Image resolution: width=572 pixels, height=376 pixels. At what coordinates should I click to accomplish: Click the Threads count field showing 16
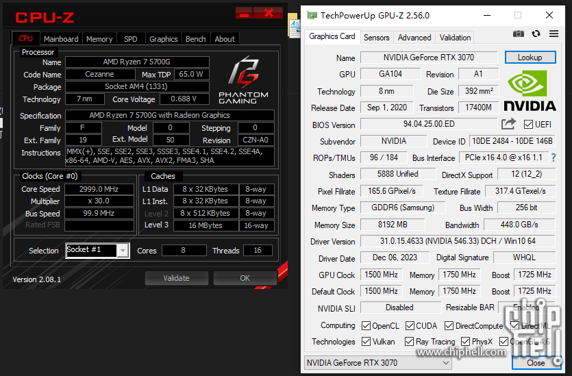(x=258, y=250)
